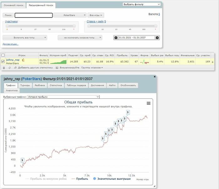Viewport: 219px width, 189px height.
Task: Click the star icon next to jahny_rap
Action: pyautogui.click(x=23, y=60)
